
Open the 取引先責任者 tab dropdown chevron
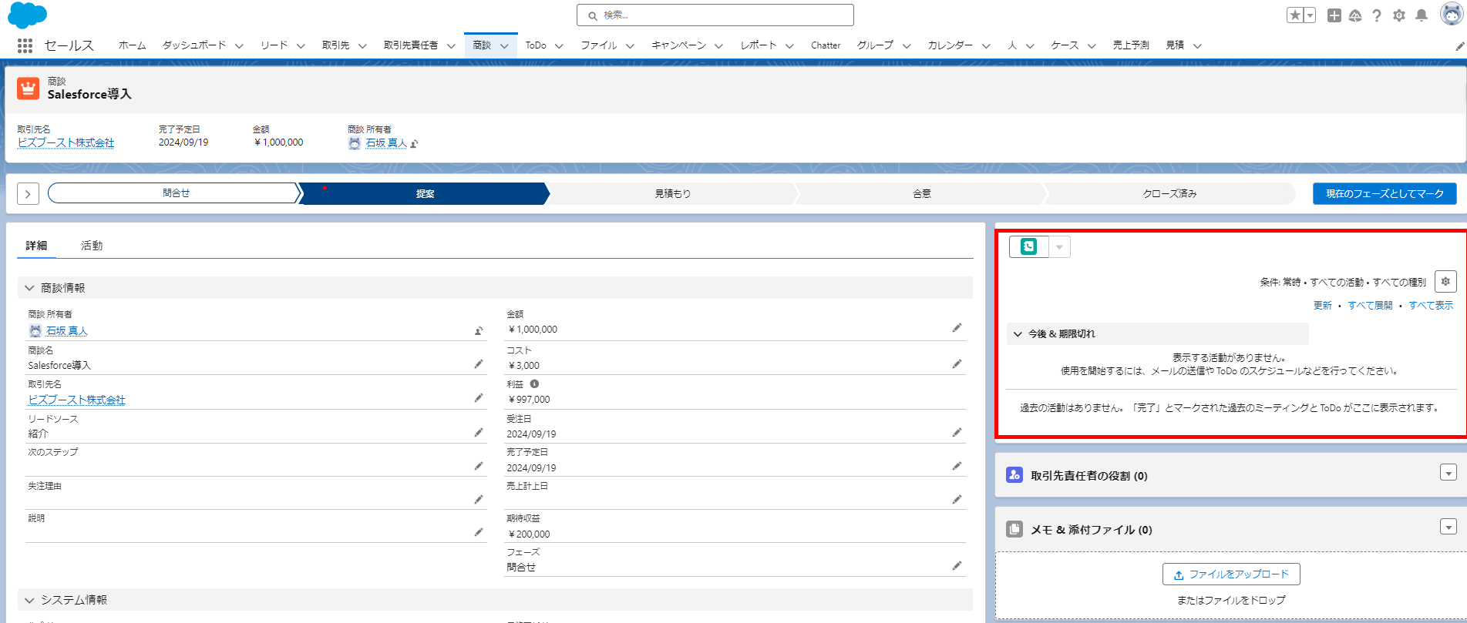coord(451,46)
